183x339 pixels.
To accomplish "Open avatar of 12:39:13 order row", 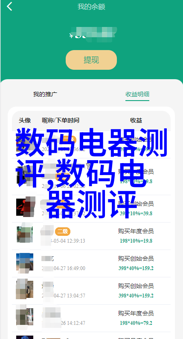I will [25, 235].
